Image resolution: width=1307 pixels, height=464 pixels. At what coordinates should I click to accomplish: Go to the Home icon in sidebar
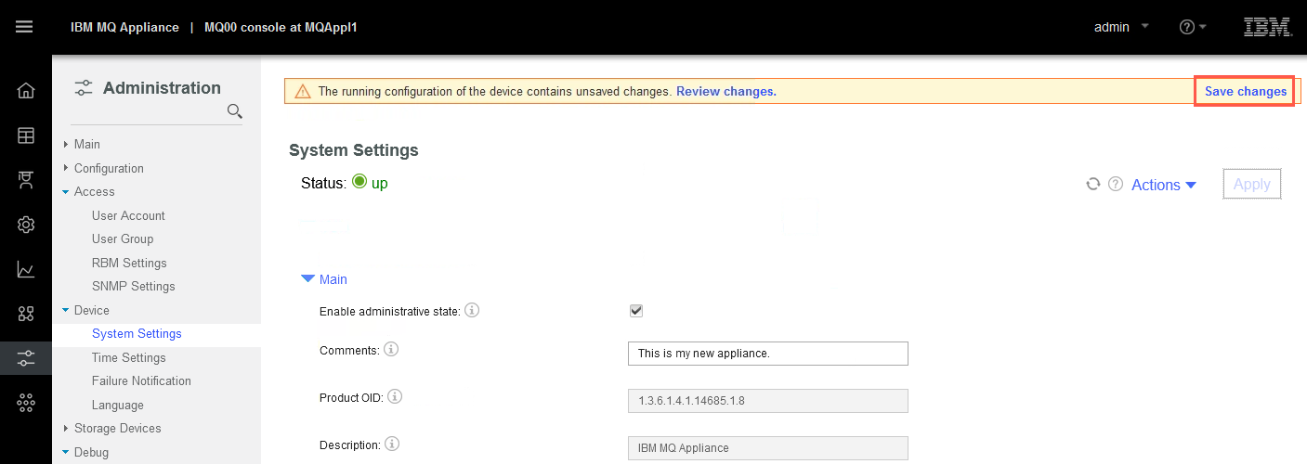point(26,90)
